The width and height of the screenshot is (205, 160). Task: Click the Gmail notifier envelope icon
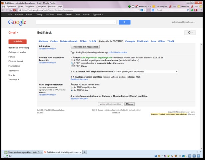coord(137,6)
